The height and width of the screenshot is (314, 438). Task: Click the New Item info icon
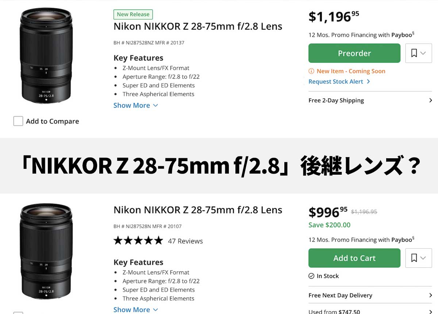[311, 71]
